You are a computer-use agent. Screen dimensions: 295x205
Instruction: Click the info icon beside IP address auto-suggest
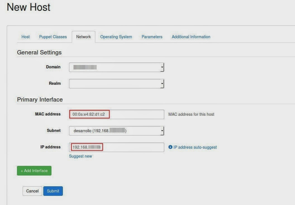pos(170,147)
